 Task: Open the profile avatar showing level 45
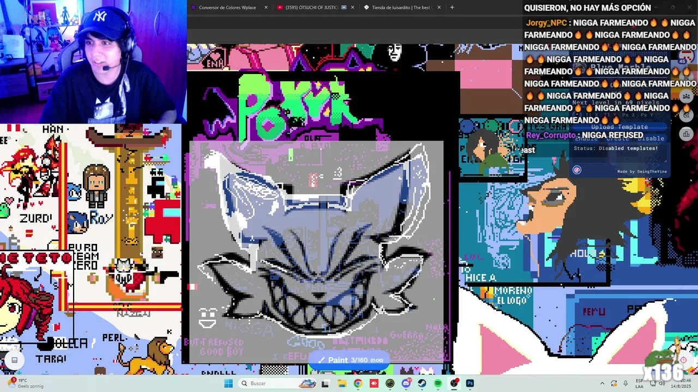click(x=687, y=57)
